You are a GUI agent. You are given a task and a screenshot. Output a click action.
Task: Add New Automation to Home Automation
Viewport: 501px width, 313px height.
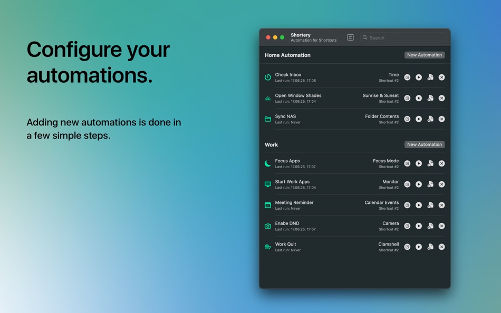point(425,55)
